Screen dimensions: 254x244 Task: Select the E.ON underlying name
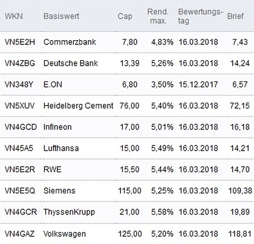point(53,84)
